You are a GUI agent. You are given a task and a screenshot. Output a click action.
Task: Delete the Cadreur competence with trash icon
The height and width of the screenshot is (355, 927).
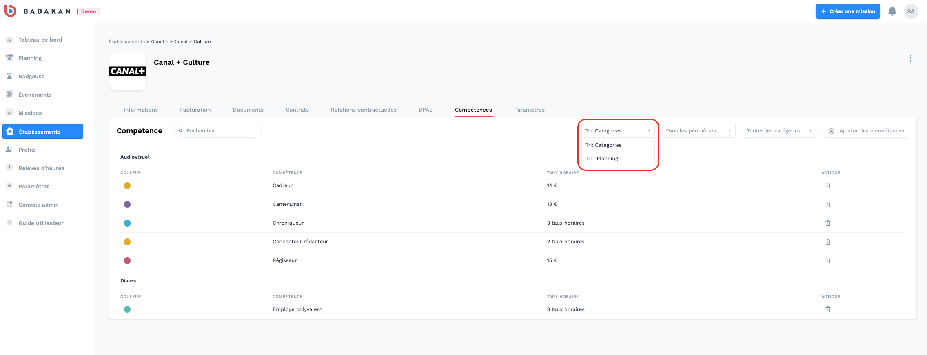pyautogui.click(x=828, y=185)
